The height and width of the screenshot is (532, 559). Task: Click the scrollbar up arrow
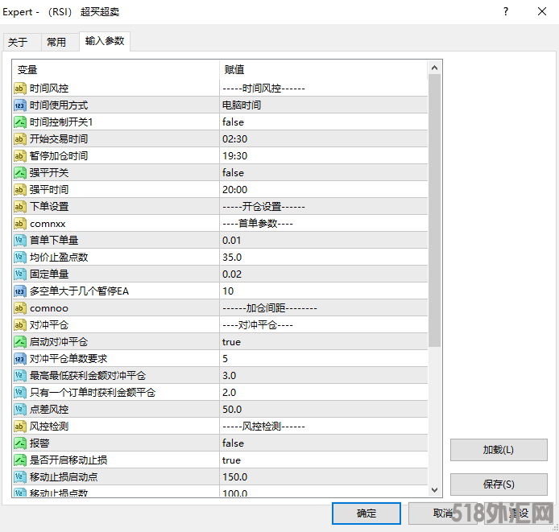pos(434,68)
